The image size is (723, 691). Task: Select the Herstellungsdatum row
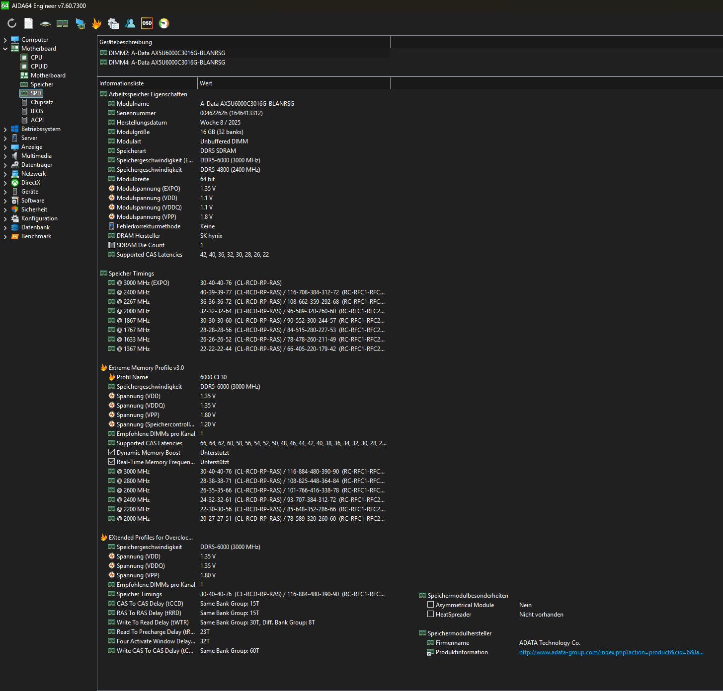(x=243, y=123)
